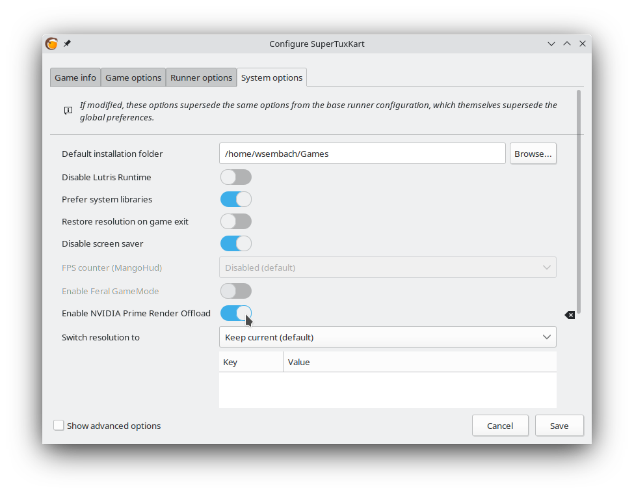
Task: Click the chevron on the resolution dropdown
Action: coord(547,337)
